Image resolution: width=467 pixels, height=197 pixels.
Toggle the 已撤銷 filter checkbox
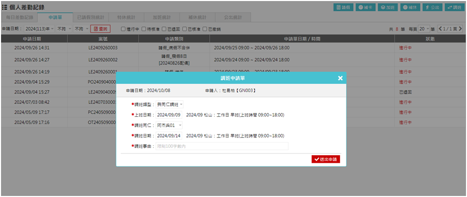[205, 29]
